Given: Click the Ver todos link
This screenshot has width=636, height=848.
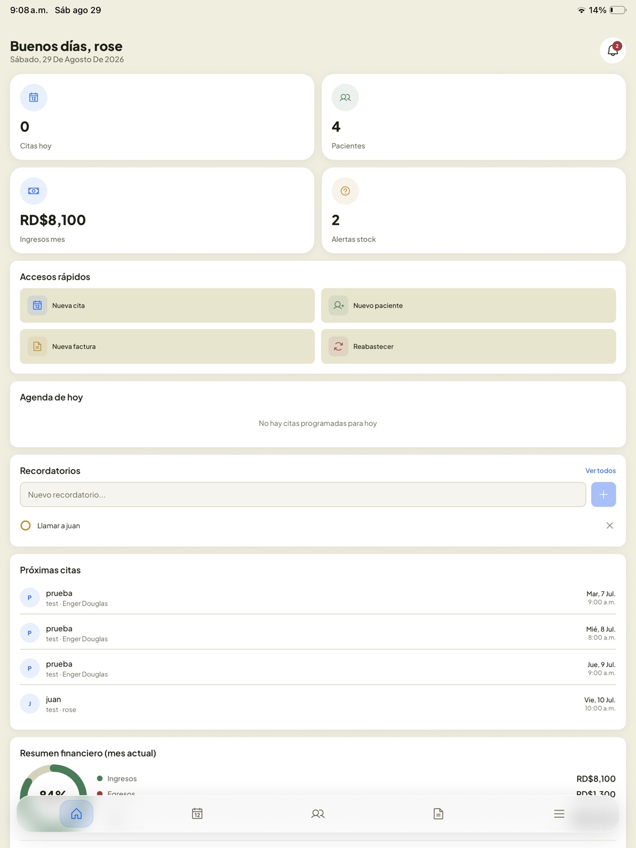Looking at the screenshot, I should click(601, 471).
